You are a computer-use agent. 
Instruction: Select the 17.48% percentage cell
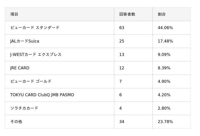165,41
